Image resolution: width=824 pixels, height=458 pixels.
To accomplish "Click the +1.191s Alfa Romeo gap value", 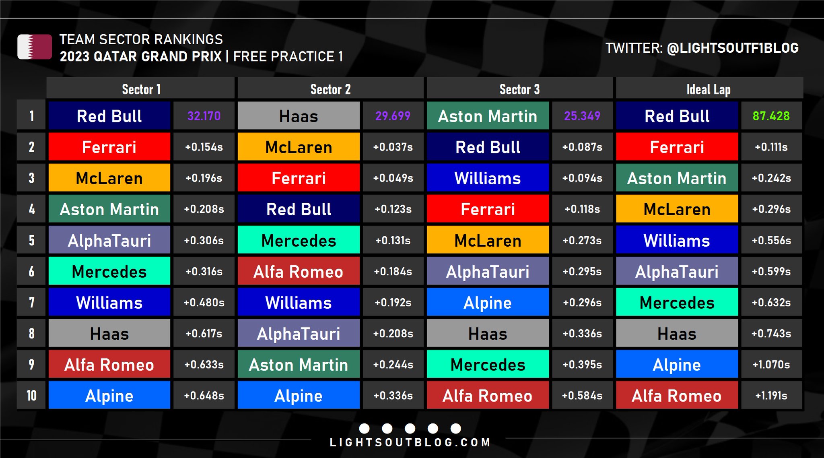I will point(771,395).
